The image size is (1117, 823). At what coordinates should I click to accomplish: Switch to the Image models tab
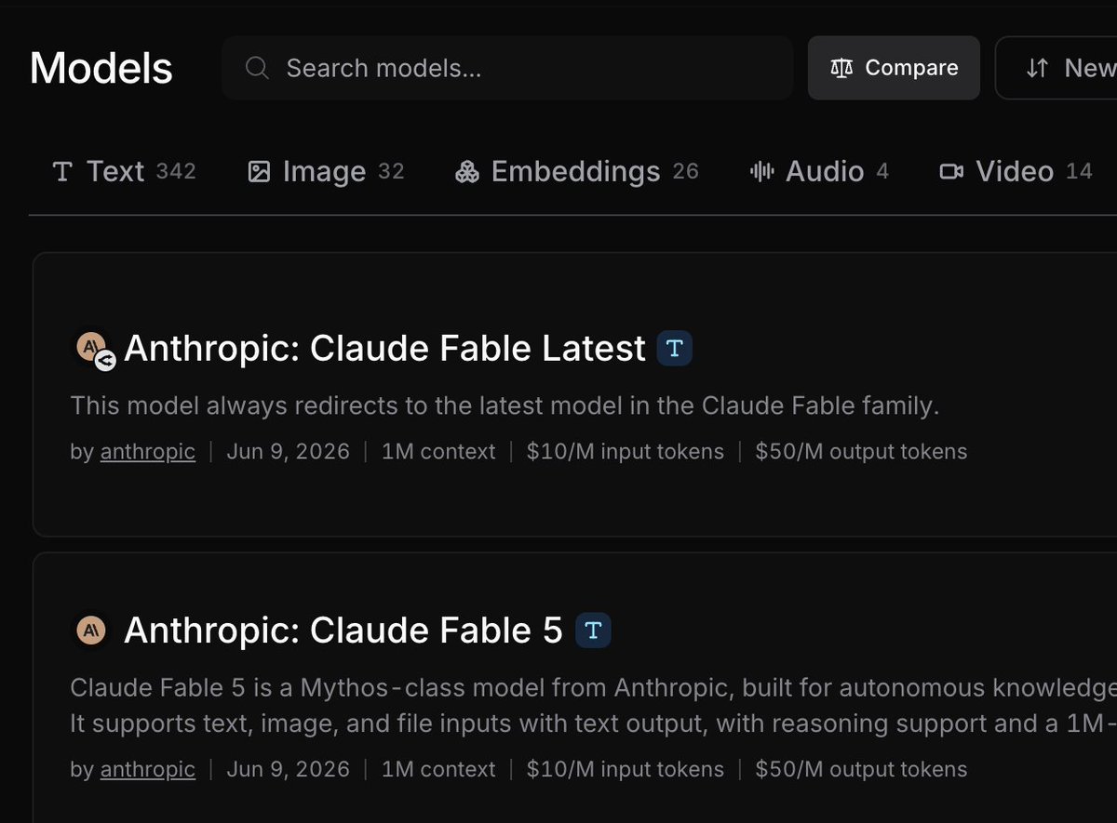[x=326, y=171]
